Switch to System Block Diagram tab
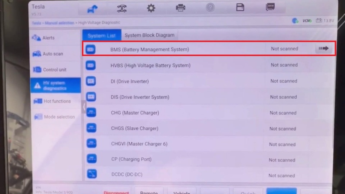Screen dimensions: 345x194 (149, 35)
